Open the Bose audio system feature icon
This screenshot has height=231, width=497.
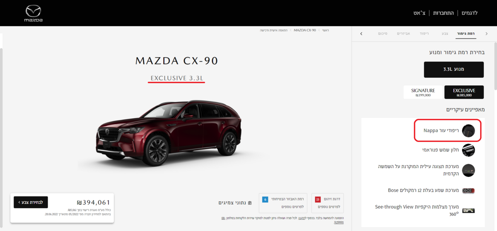click(468, 190)
